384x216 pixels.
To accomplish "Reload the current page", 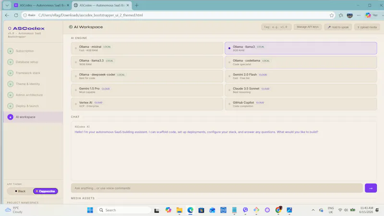I will click(16, 15).
